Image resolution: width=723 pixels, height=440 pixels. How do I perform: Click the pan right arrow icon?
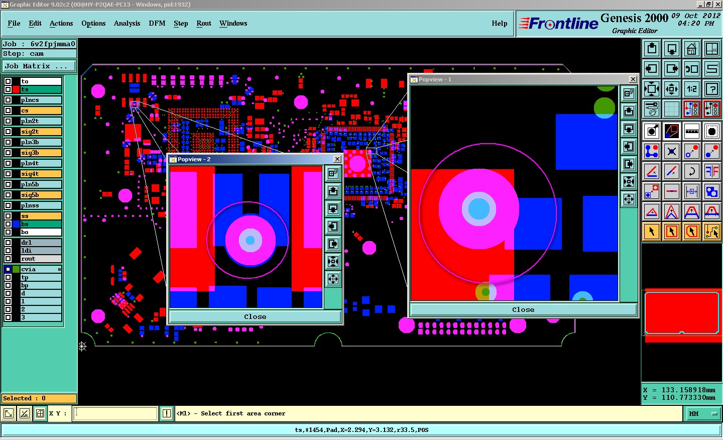point(672,69)
